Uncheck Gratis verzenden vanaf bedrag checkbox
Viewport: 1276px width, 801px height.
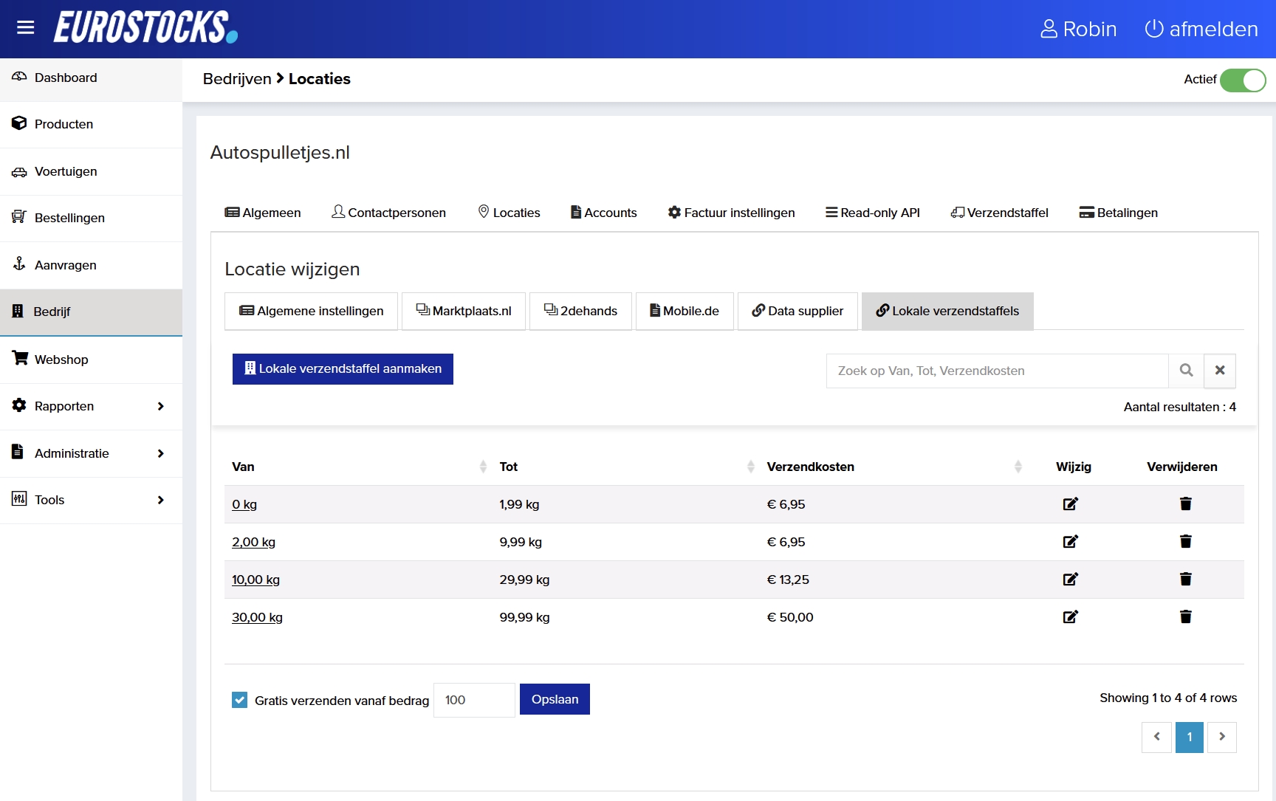point(240,700)
